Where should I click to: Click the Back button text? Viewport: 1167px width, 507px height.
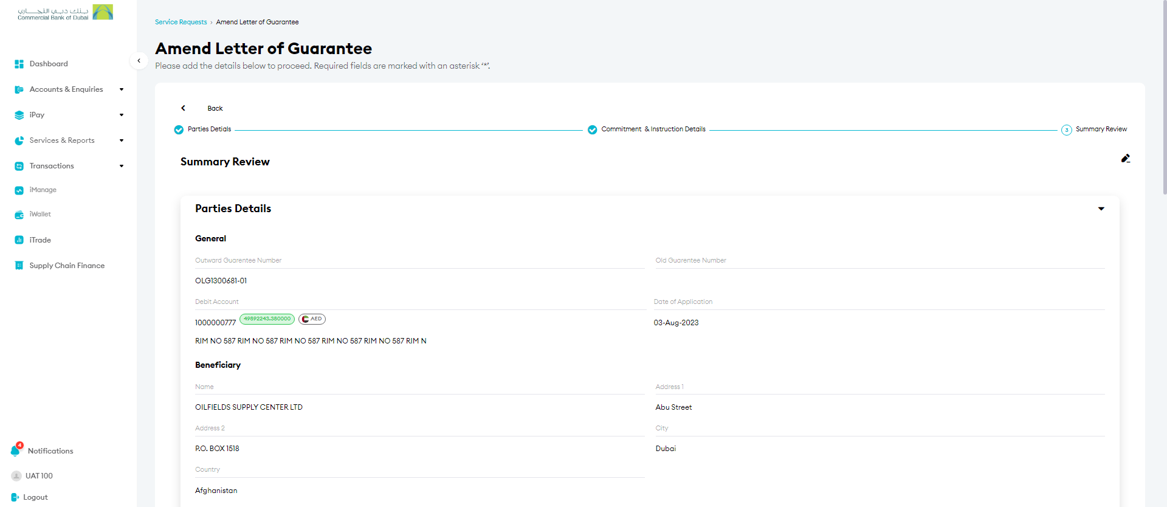215,108
